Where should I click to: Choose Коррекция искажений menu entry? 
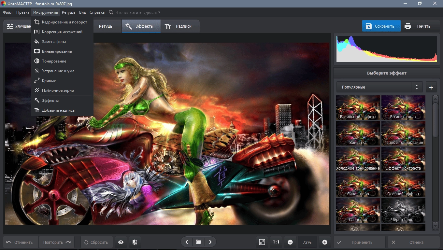62,32
